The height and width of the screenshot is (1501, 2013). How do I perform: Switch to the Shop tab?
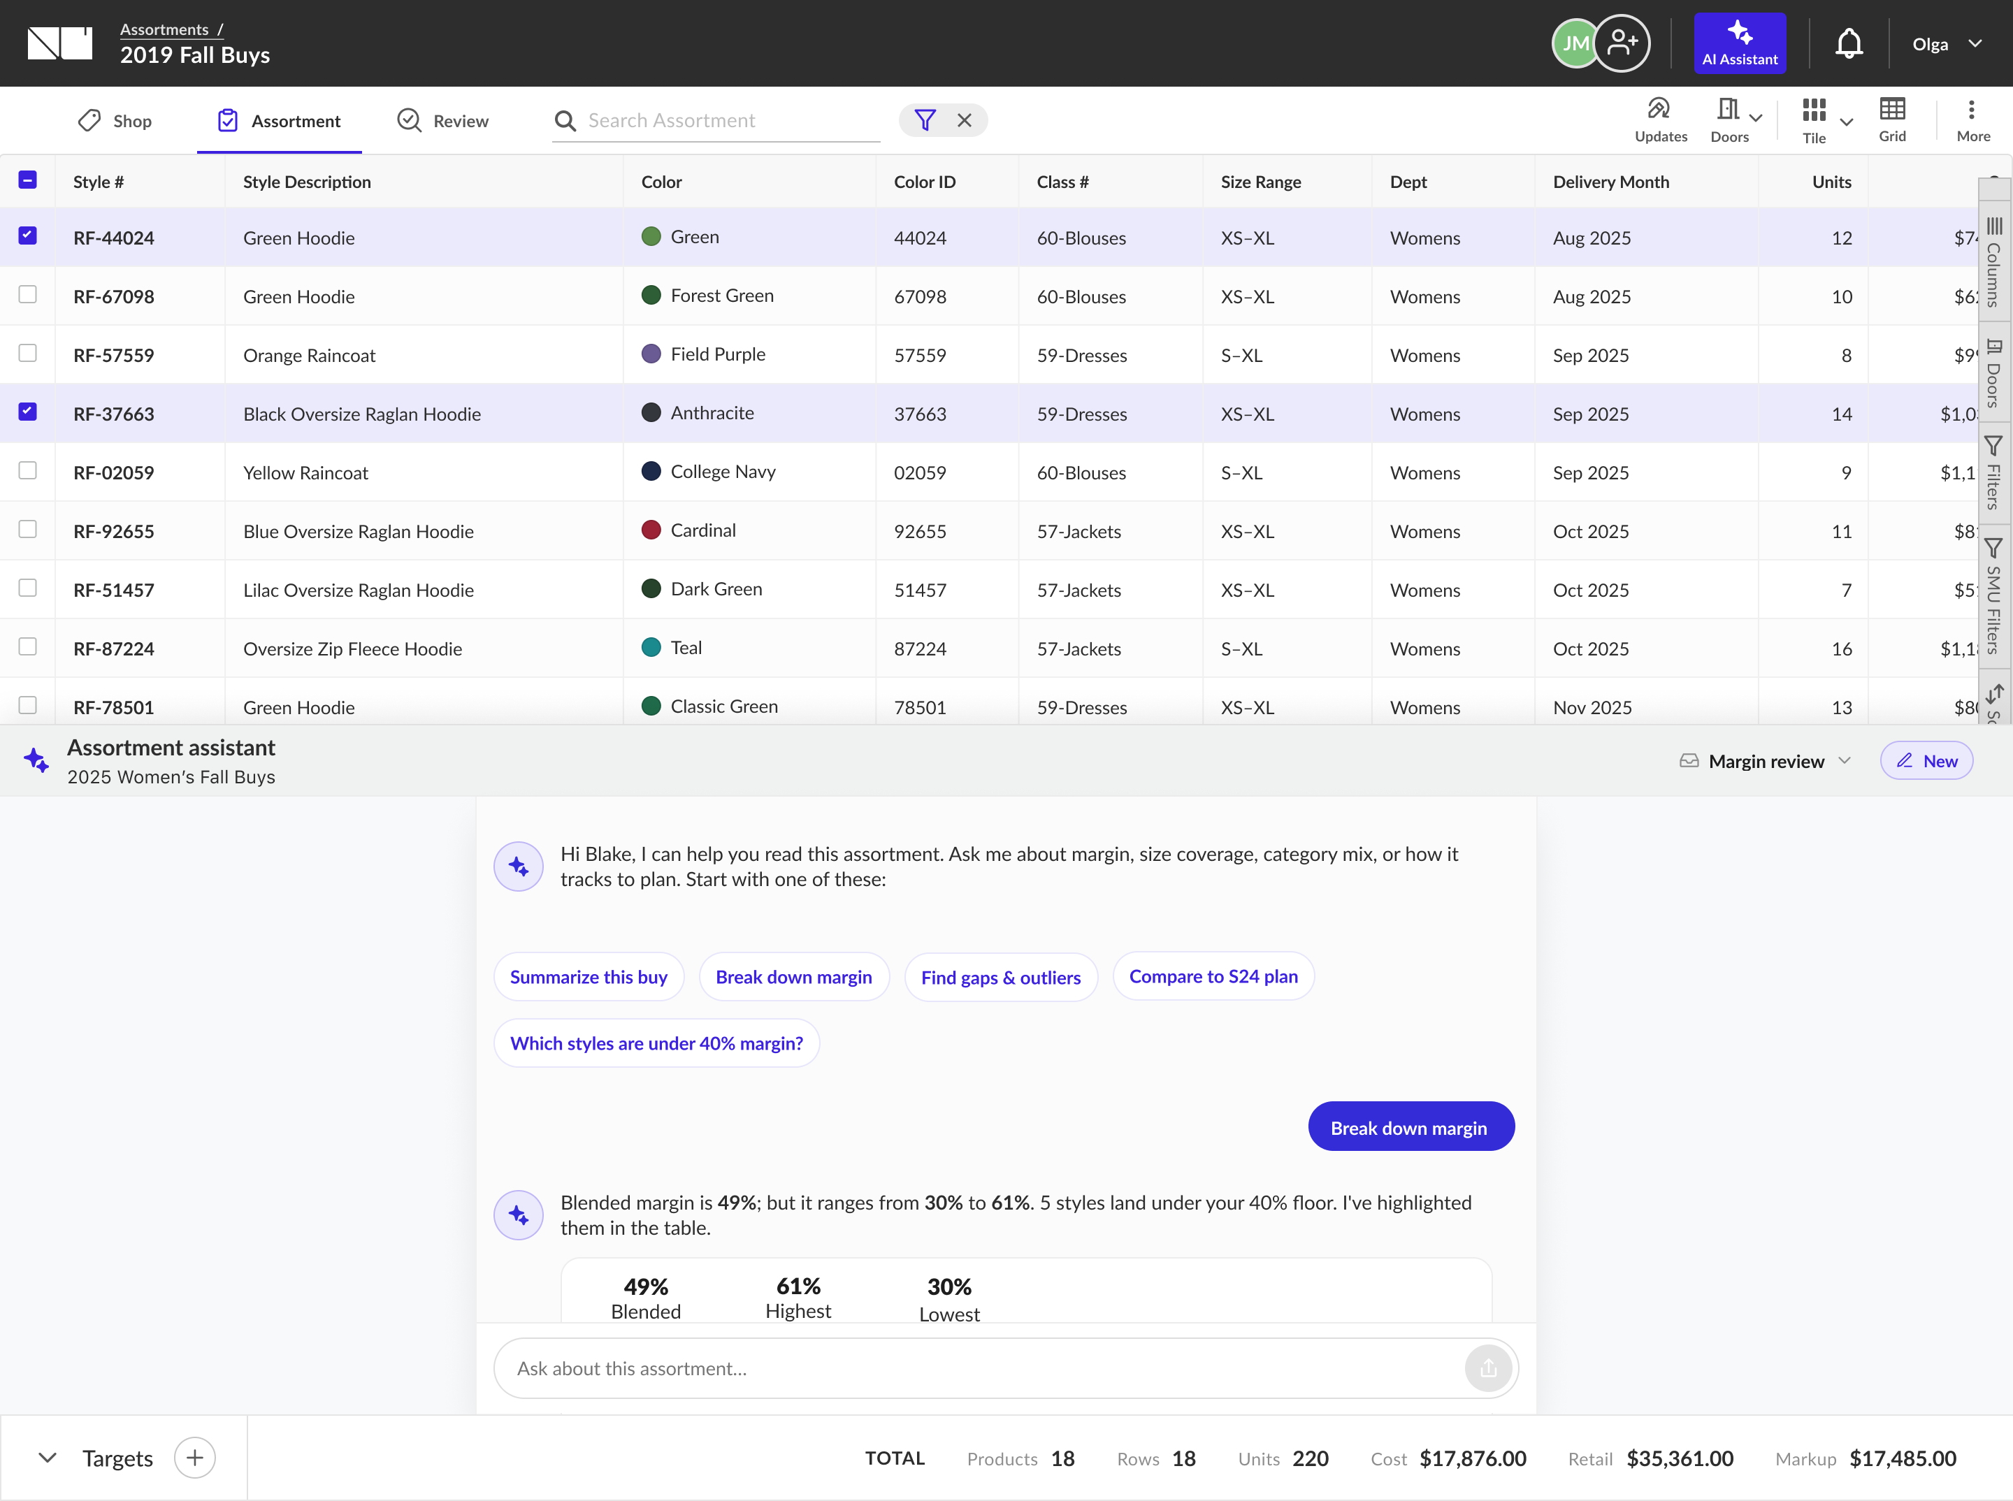(115, 121)
